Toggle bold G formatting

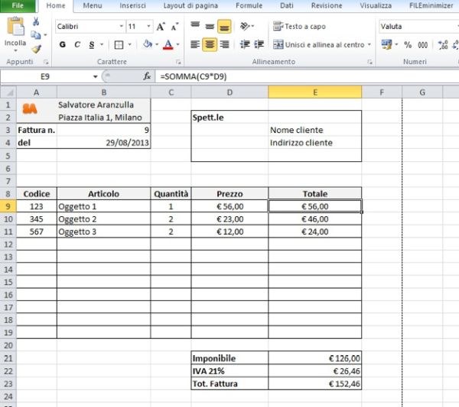point(63,45)
